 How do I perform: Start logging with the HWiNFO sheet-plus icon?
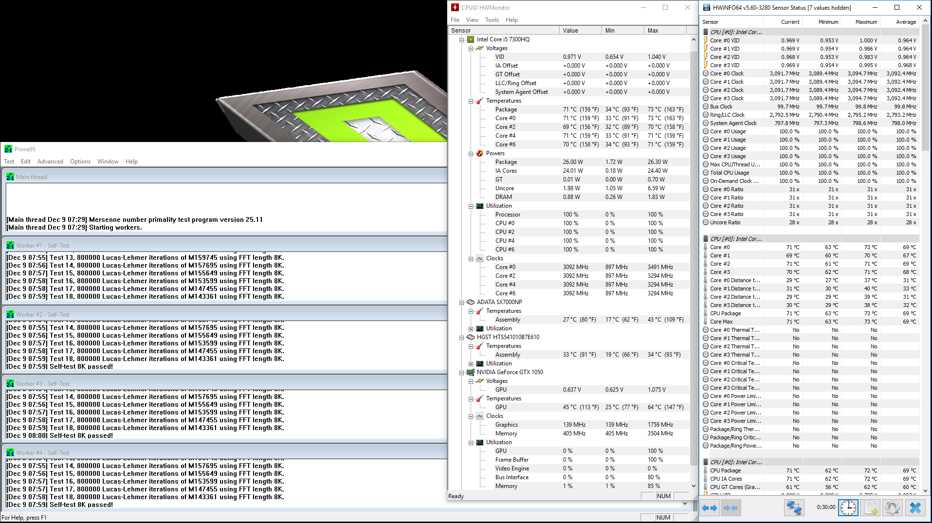click(871, 508)
